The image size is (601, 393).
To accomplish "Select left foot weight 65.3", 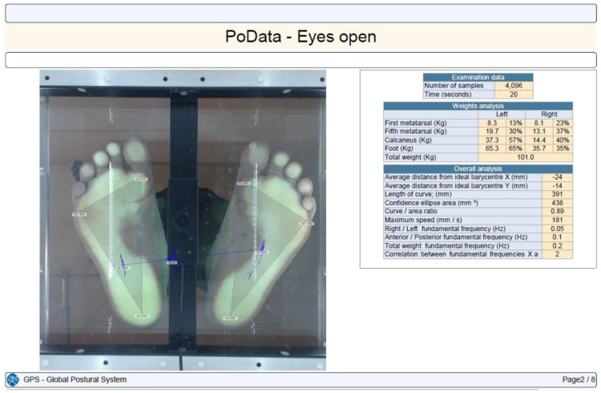I will pos(492,148).
